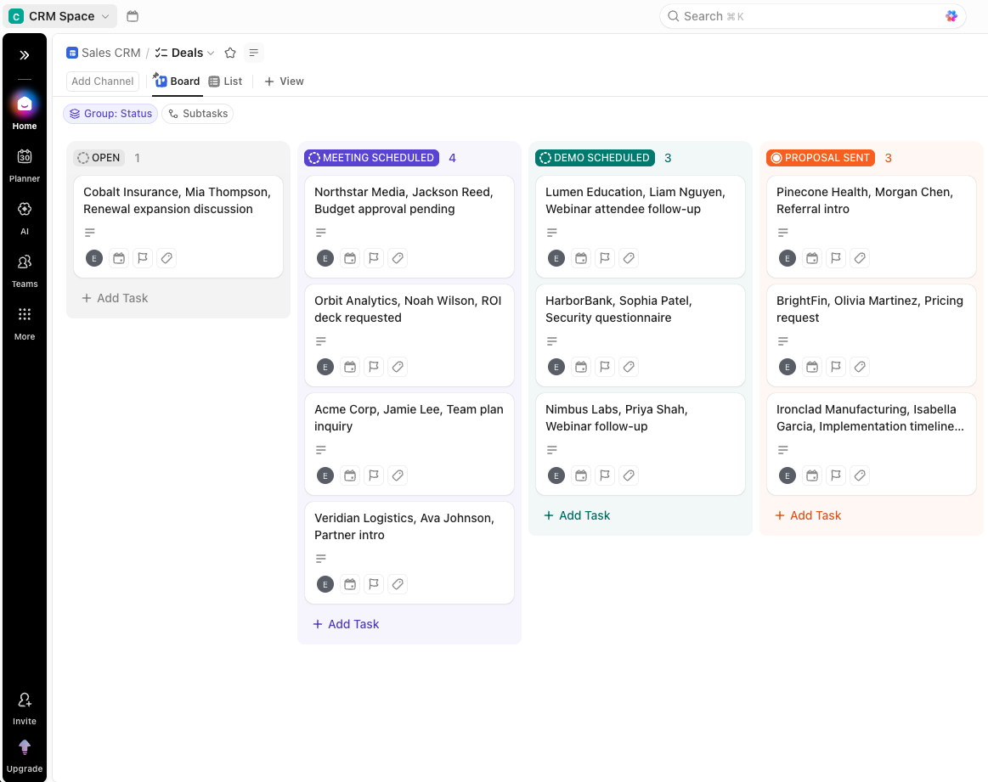Screen dimensions: 988x782
Task: Open description icon on Northstar Media card
Action: coord(321,233)
